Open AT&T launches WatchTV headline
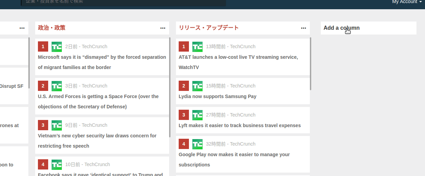The height and width of the screenshot is (176, 425). [238, 62]
